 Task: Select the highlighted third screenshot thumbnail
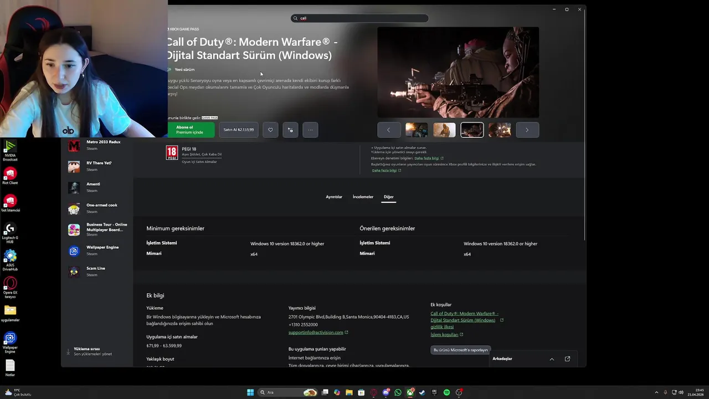coord(472,130)
